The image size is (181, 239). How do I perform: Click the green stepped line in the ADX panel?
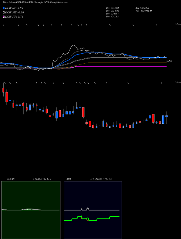pyautogui.click(x=92, y=219)
